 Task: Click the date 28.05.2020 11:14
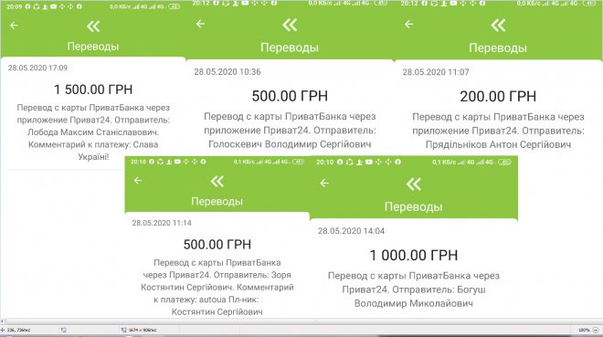pos(162,223)
